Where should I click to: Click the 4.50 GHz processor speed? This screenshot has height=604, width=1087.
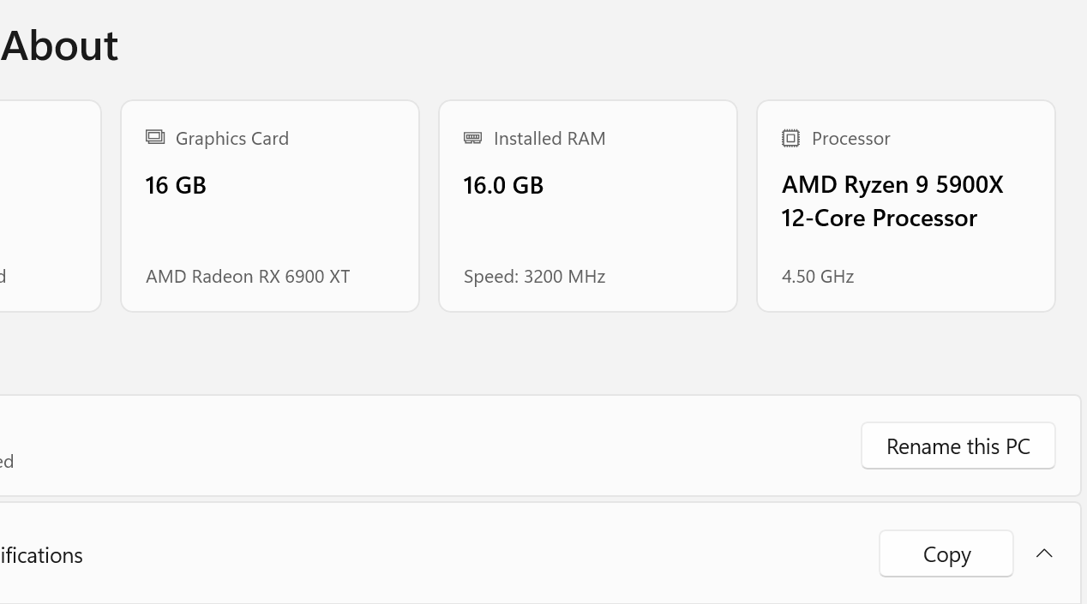pos(818,276)
